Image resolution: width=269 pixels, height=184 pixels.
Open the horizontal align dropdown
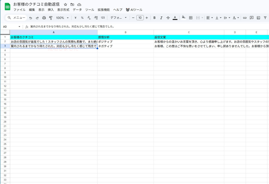point(210,18)
